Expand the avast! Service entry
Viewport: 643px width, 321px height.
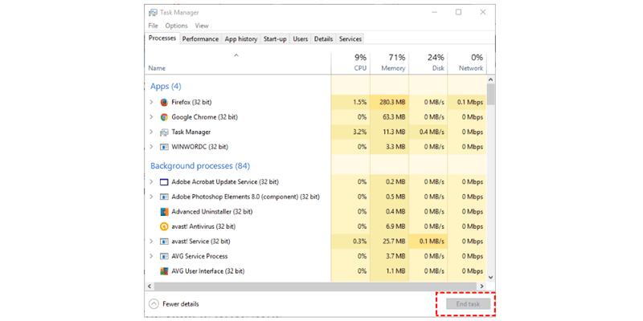coord(151,242)
